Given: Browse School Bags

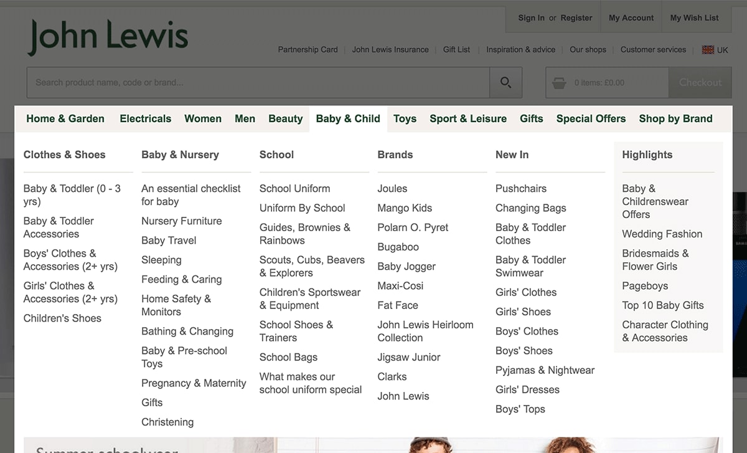Looking at the screenshot, I should (289, 357).
